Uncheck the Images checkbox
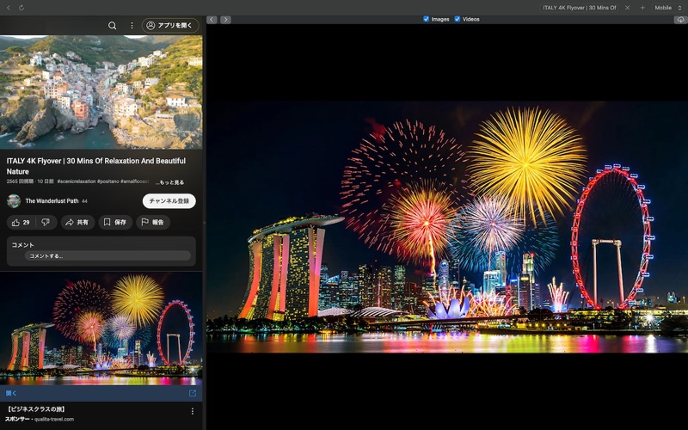The height and width of the screenshot is (430, 688). tap(426, 19)
